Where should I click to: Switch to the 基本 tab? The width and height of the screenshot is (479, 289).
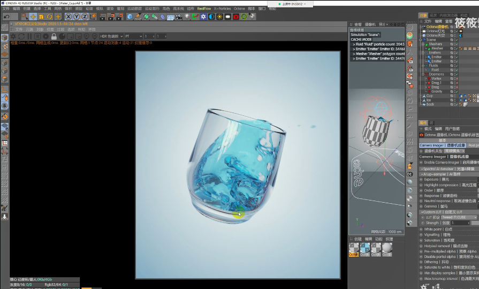pyautogui.click(x=442, y=140)
